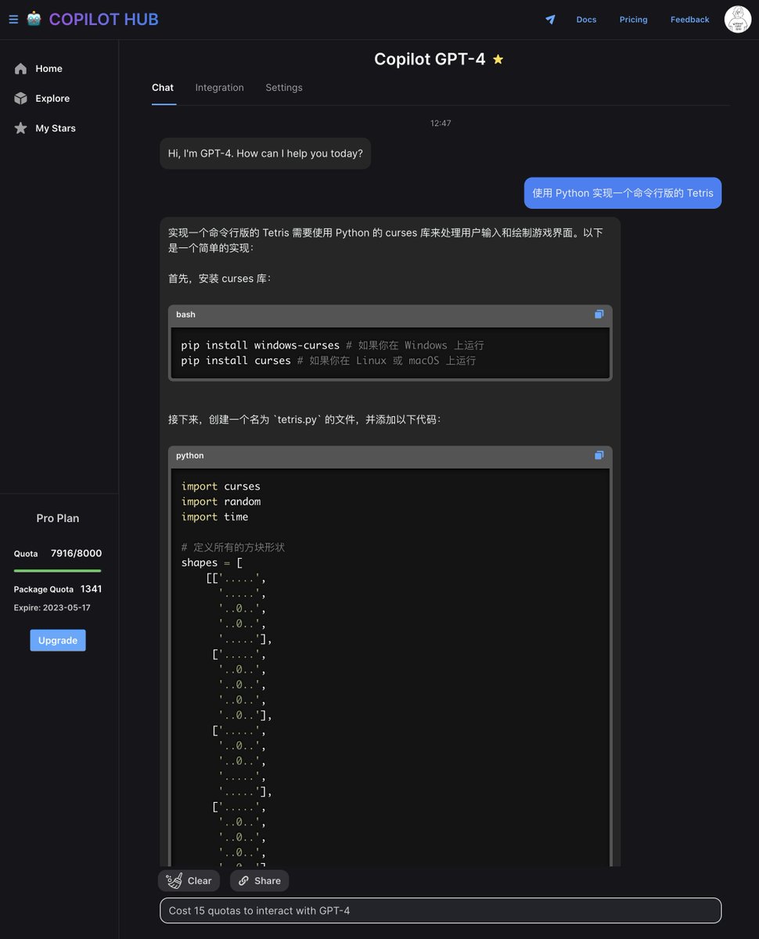This screenshot has width=759, height=939.
Task: Click the broom icon on Clear
Action: click(174, 880)
